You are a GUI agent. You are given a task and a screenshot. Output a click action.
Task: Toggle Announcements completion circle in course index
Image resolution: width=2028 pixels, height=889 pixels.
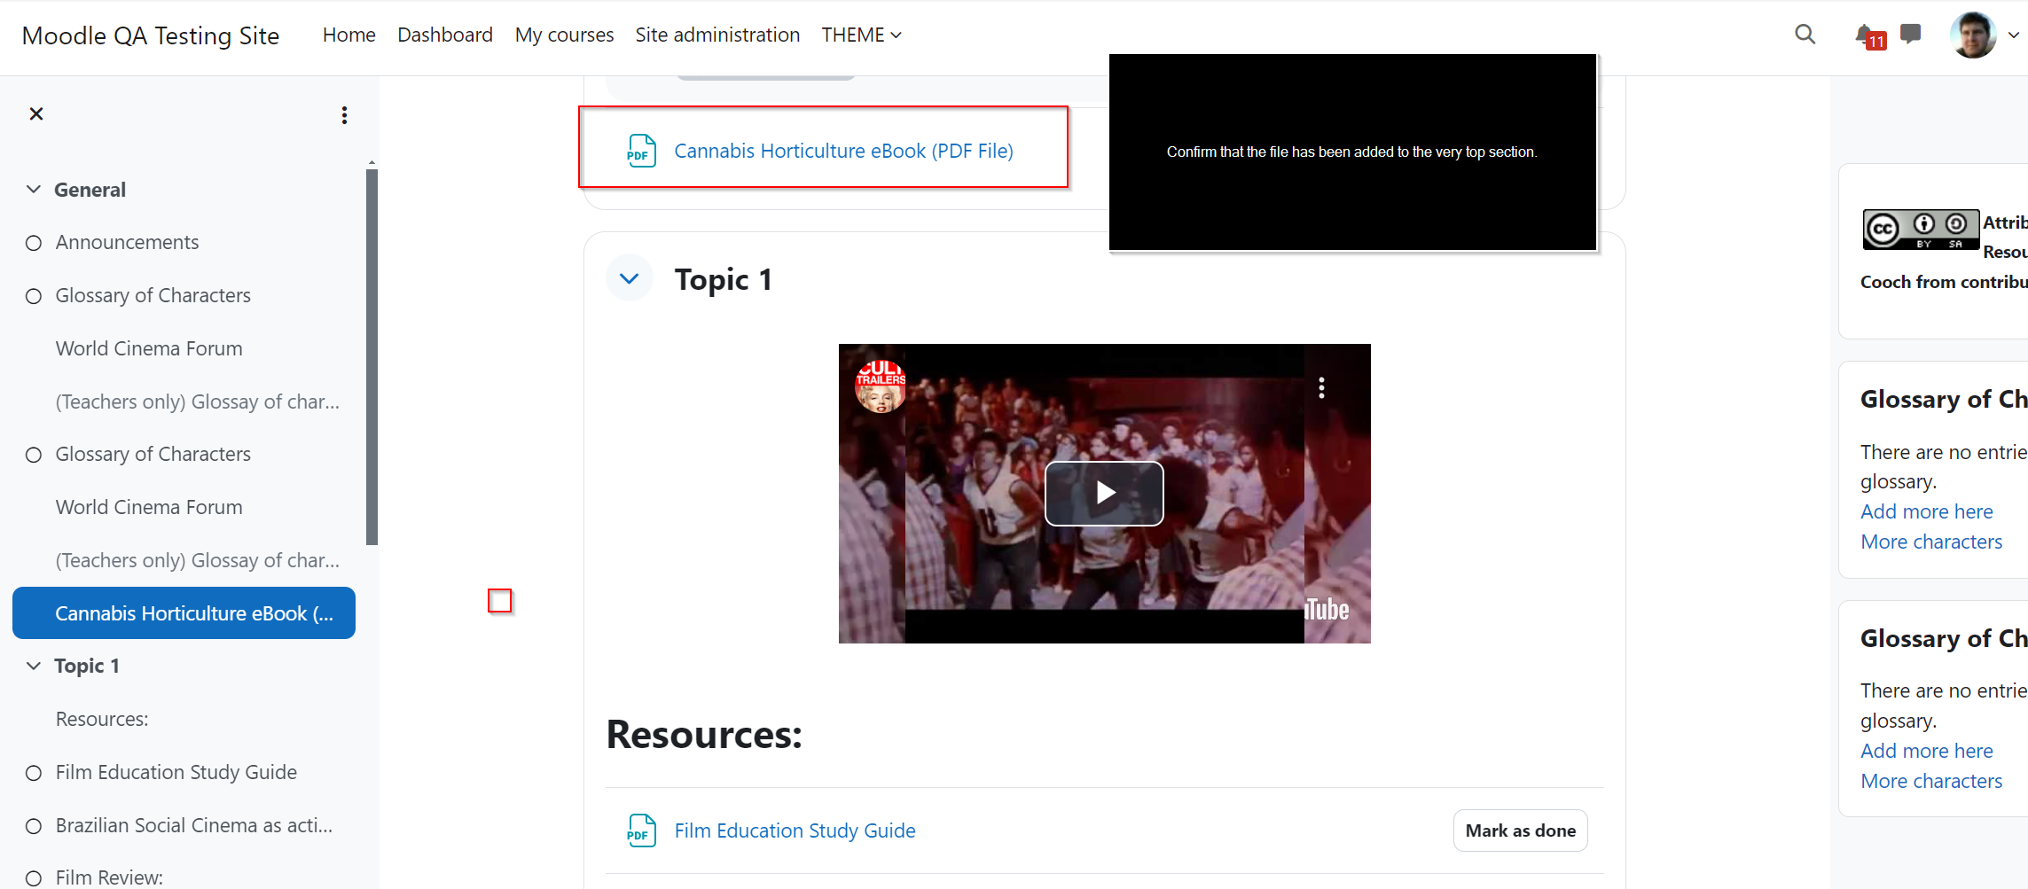(34, 243)
